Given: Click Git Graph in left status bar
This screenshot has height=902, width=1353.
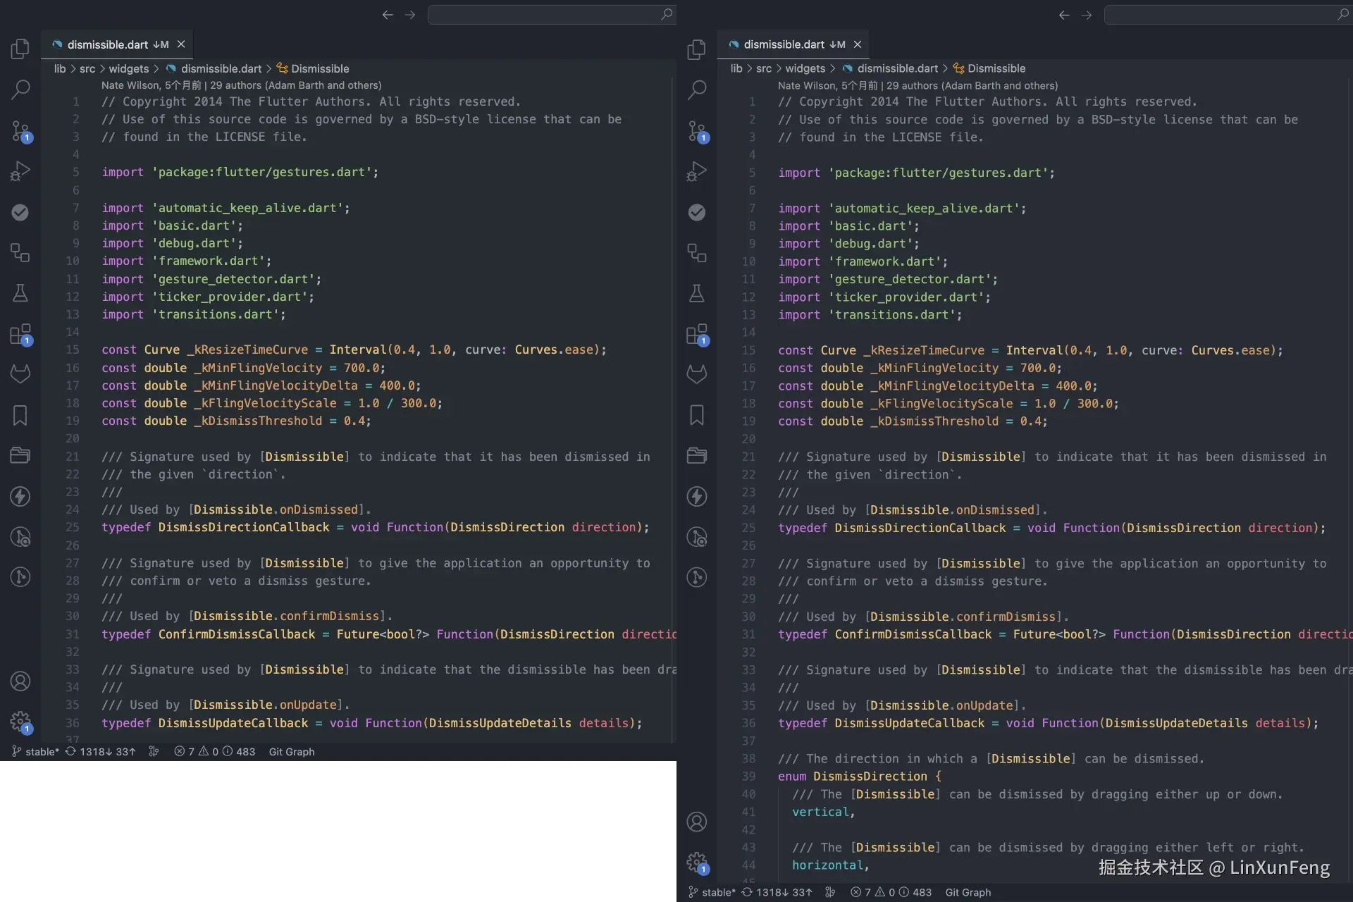Looking at the screenshot, I should [x=291, y=752].
